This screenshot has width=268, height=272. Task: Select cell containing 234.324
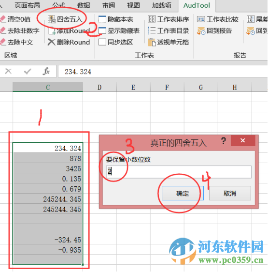(48, 148)
